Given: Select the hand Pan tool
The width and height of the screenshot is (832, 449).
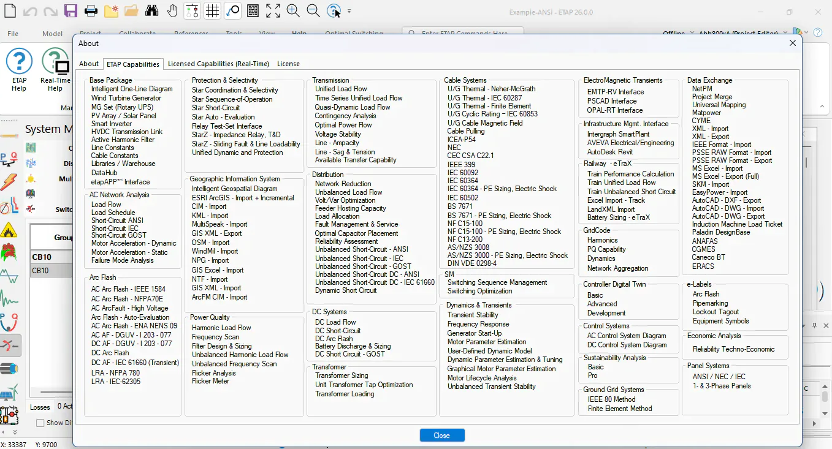Looking at the screenshot, I should pos(172,10).
